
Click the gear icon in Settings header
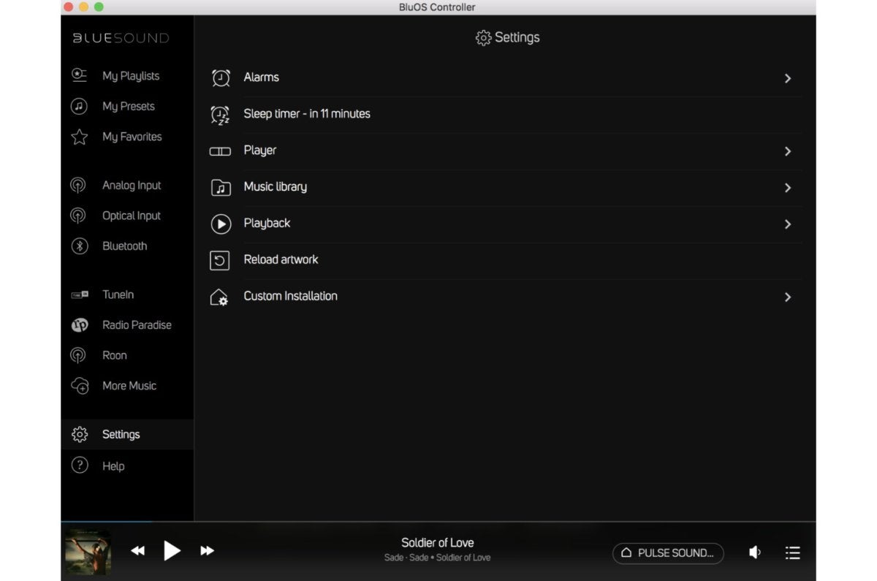click(483, 38)
